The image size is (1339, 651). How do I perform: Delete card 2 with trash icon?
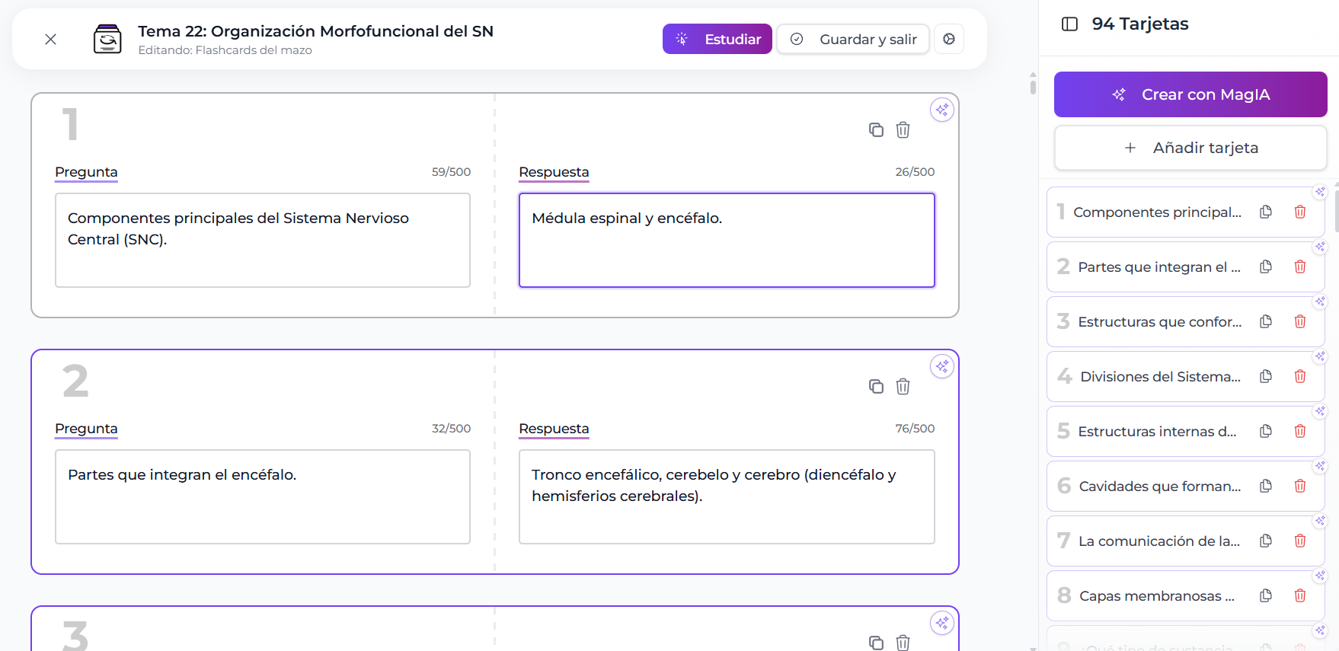[903, 387]
